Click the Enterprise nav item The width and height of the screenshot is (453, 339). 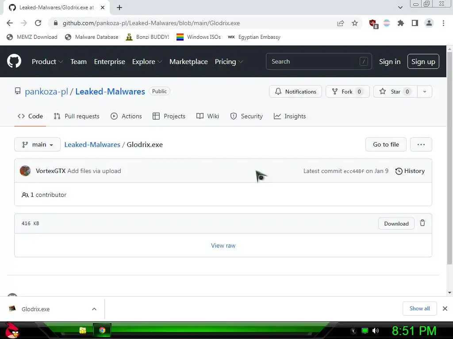click(110, 61)
